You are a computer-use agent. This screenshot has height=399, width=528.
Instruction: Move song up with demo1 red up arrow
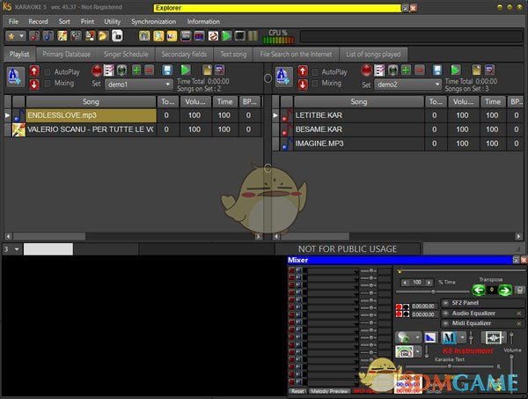[x=34, y=71]
